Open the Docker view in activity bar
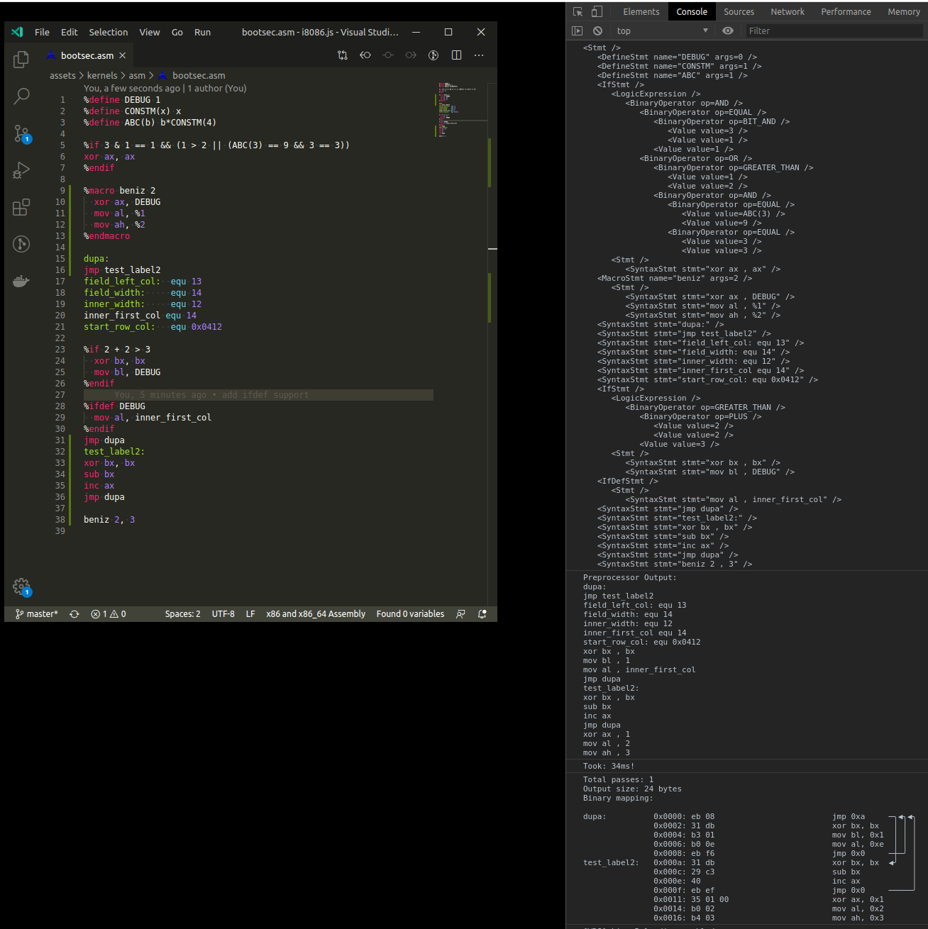Viewport: 928px width, 929px height. pyautogui.click(x=21, y=281)
